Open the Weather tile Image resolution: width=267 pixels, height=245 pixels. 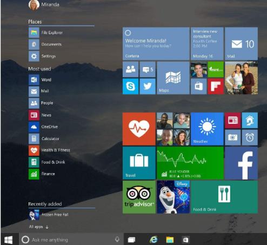(207, 129)
